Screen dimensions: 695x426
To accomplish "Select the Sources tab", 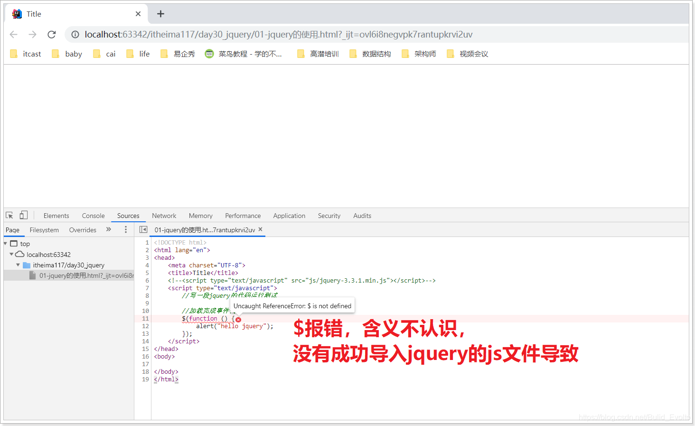I will (128, 216).
